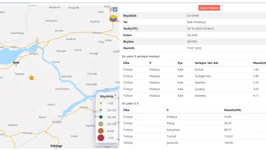The height and width of the screenshot is (150, 266).
Task: Click the 3.0-3.9 legend circle
Action: pos(101,110)
